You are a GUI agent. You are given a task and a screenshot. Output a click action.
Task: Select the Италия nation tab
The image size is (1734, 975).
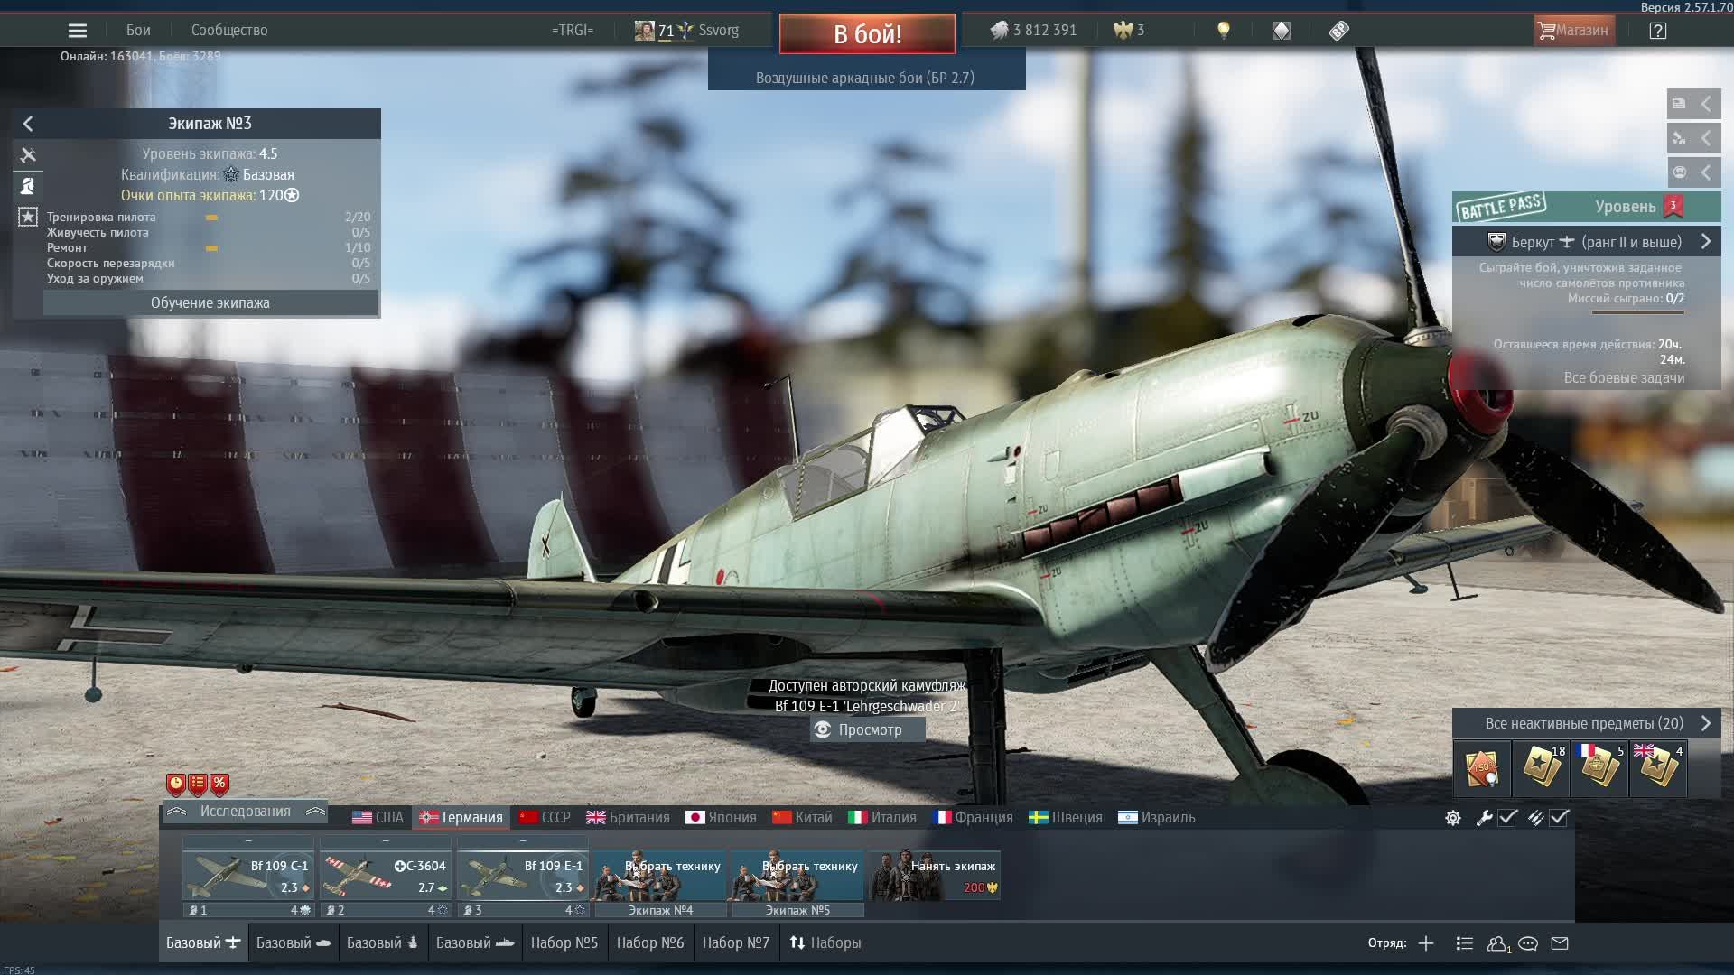click(881, 818)
